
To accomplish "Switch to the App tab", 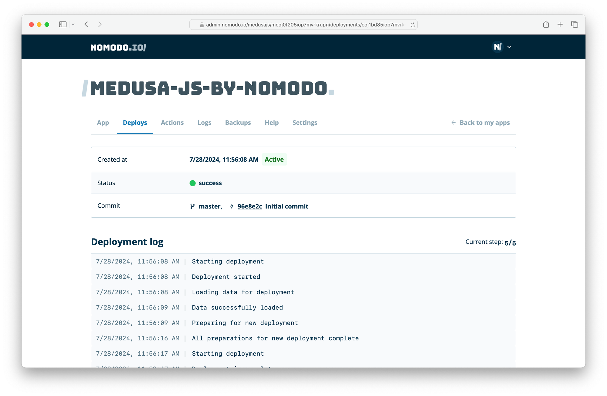I will coord(103,122).
